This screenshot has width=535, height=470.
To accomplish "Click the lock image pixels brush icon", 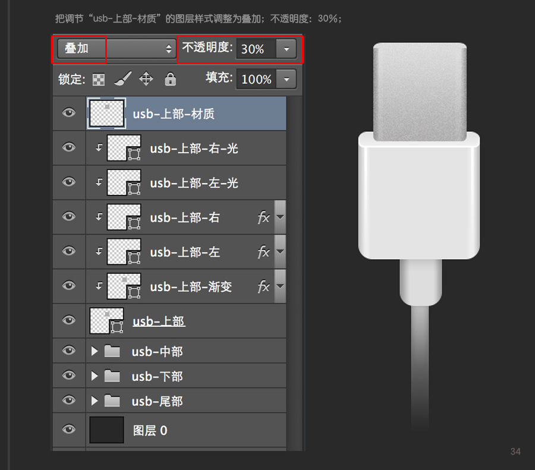I will pos(123,78).
